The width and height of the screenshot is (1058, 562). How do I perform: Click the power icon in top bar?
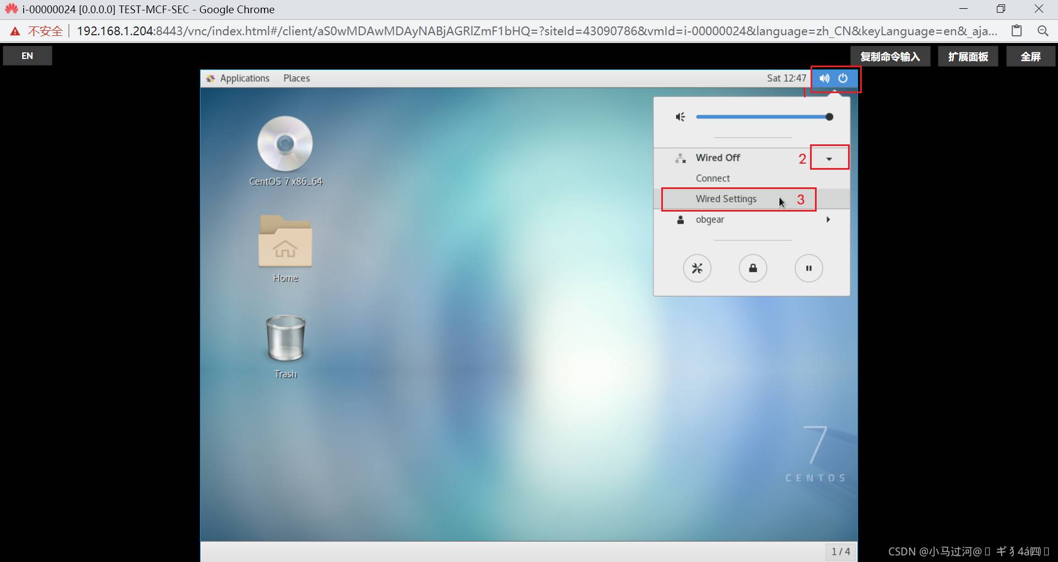point(843,78)
